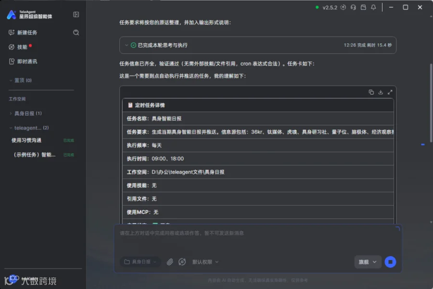Open the headset support icon
This screenshot has height=289, width=433.
[x=353, y=8]
